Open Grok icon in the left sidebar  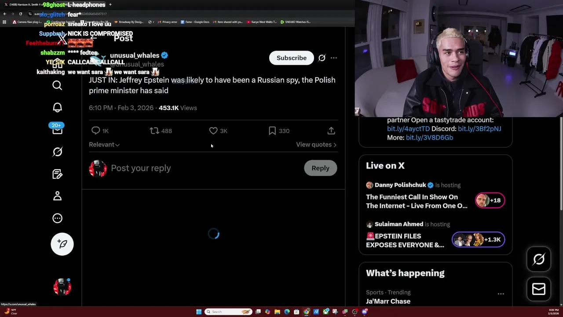pyautogui.click(x=57, y=152)
